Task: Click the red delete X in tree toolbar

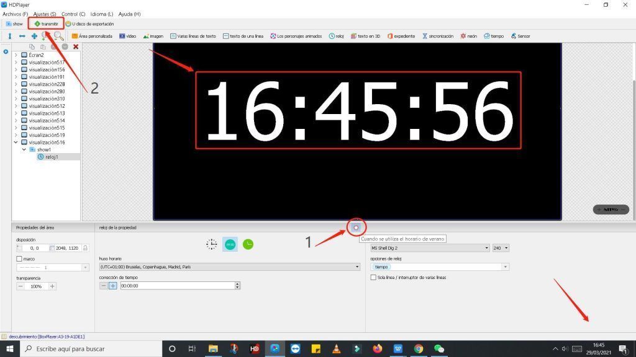Action: [75, 46]
